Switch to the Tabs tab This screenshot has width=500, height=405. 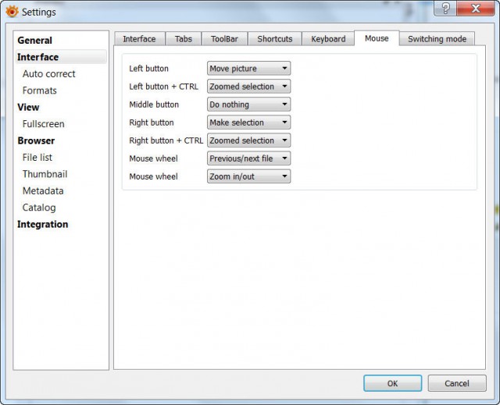coord(184,39)
